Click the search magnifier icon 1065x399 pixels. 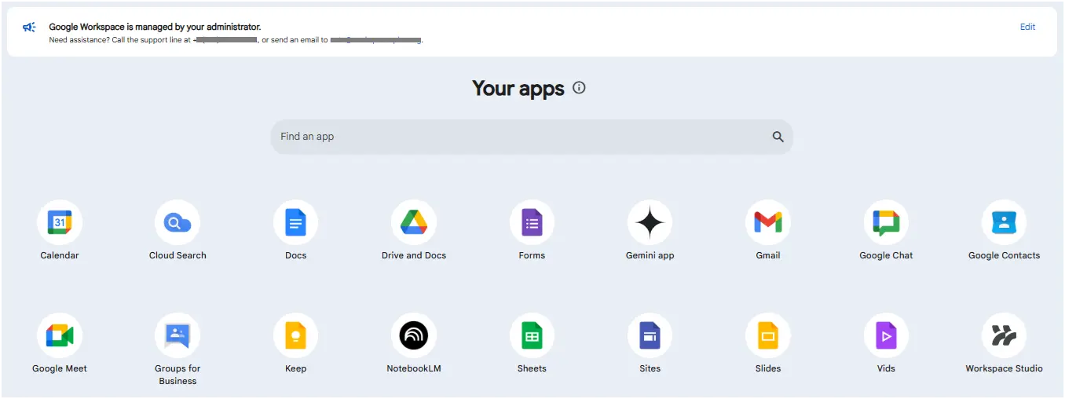[778, 137]
